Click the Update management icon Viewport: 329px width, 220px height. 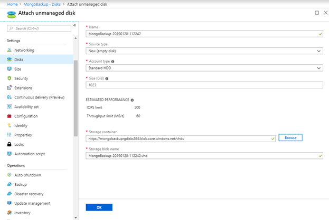point(9,203)
